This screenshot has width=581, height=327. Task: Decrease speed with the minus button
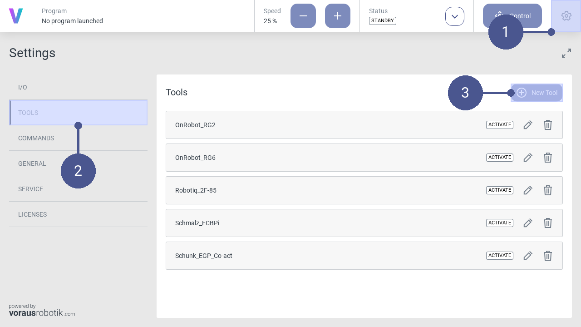click(x=303, y=16)
